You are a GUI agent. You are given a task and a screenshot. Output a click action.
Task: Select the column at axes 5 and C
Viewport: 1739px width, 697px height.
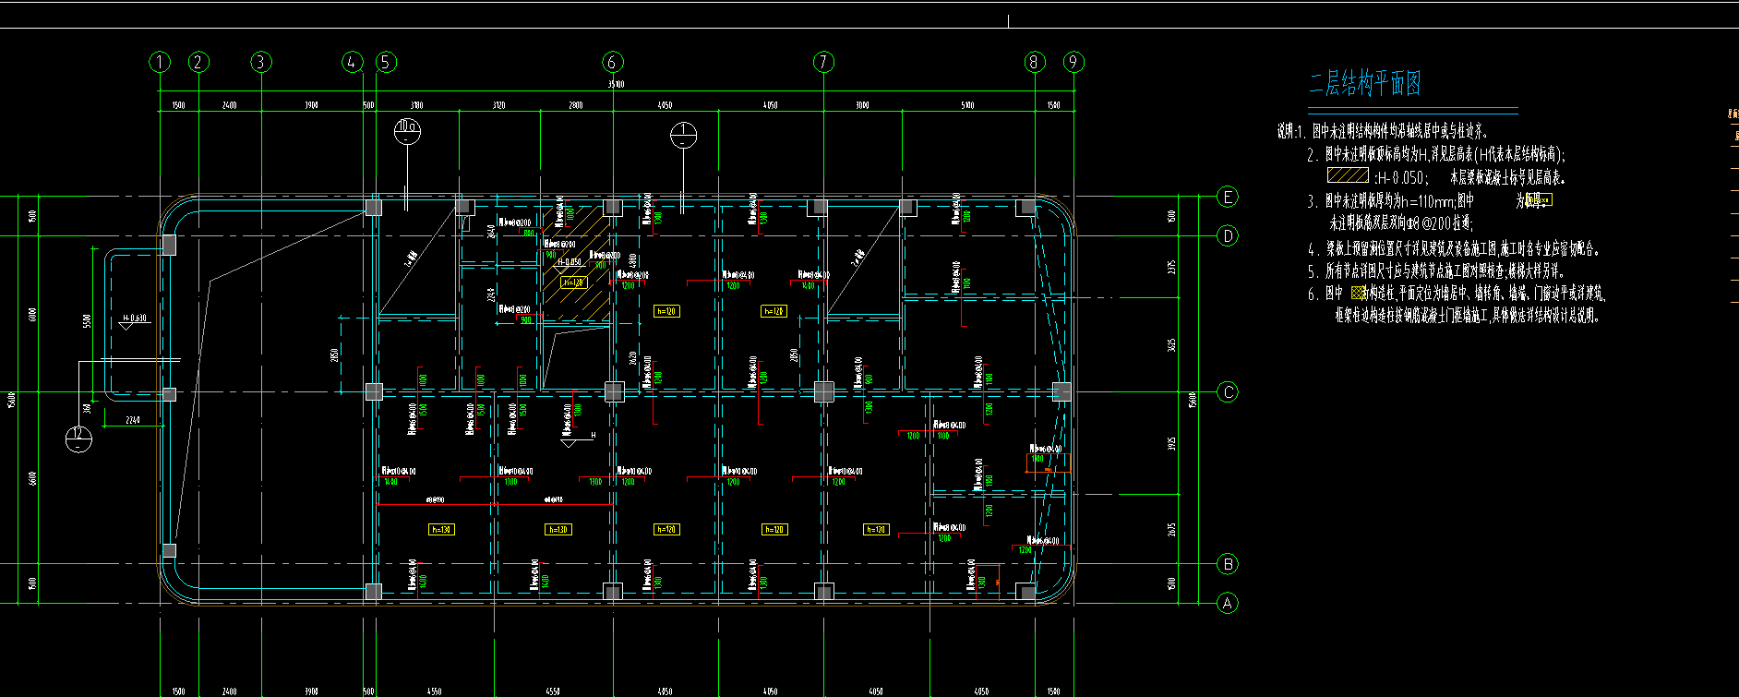pos(374,392)
